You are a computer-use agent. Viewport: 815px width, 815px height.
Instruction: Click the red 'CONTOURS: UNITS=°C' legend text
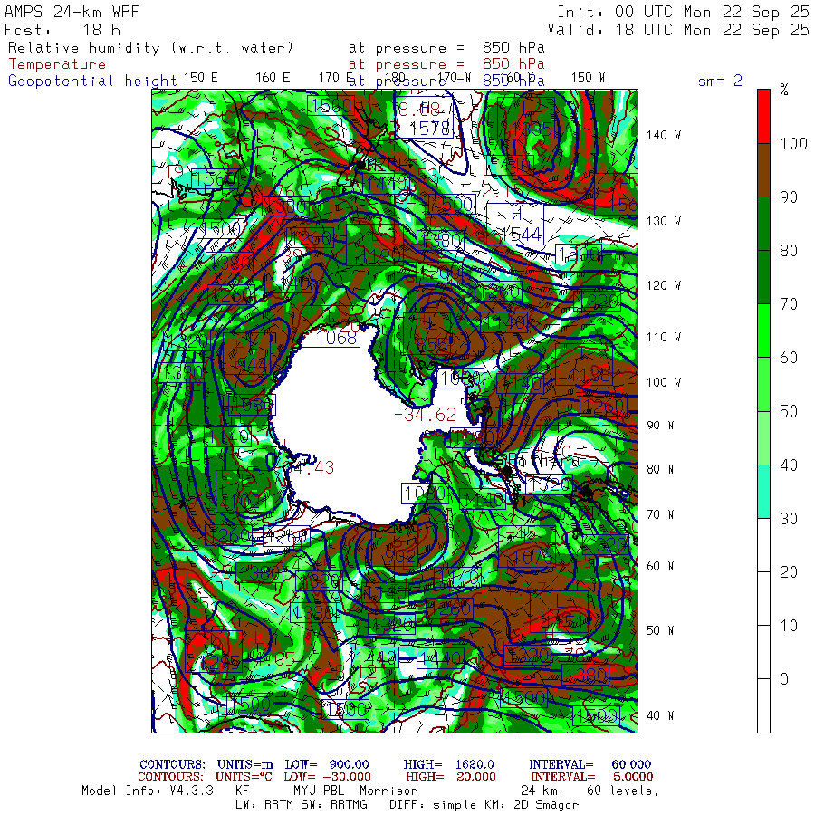tap(205, 777)
